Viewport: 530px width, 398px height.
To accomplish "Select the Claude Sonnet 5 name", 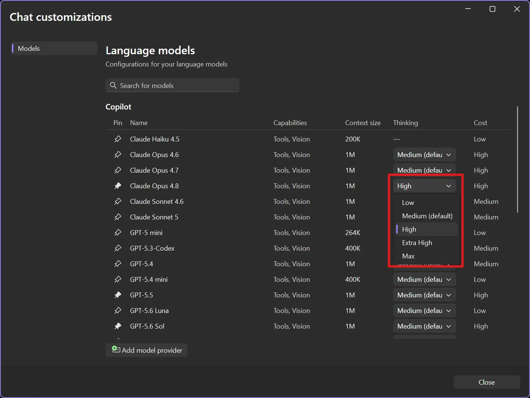I will (x=154, y=217).
